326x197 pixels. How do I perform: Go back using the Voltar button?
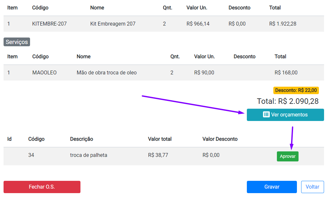click(312, 187)
